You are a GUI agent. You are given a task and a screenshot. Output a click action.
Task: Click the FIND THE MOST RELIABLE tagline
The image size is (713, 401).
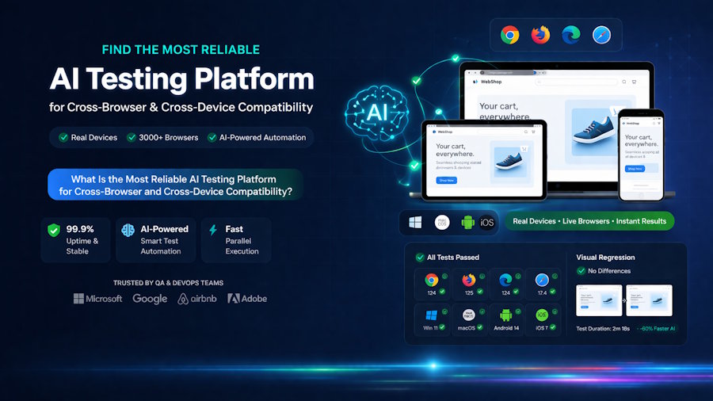click(181, 50)
